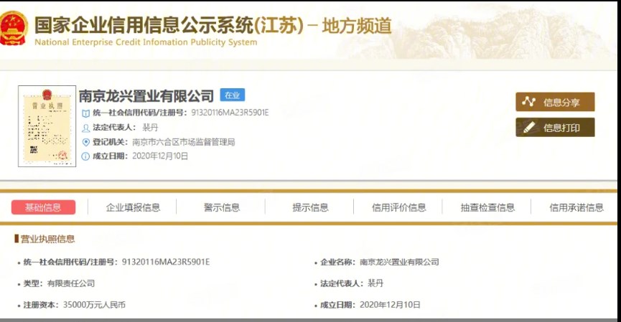Click the location pin icon beside 登记机关
This screenshot has height=322, width=621.
click(86, 142)
